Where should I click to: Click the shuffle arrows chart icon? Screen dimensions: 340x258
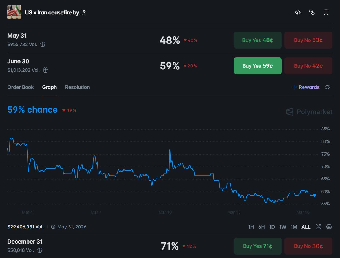pyautogui.click(x=319, y=227)
